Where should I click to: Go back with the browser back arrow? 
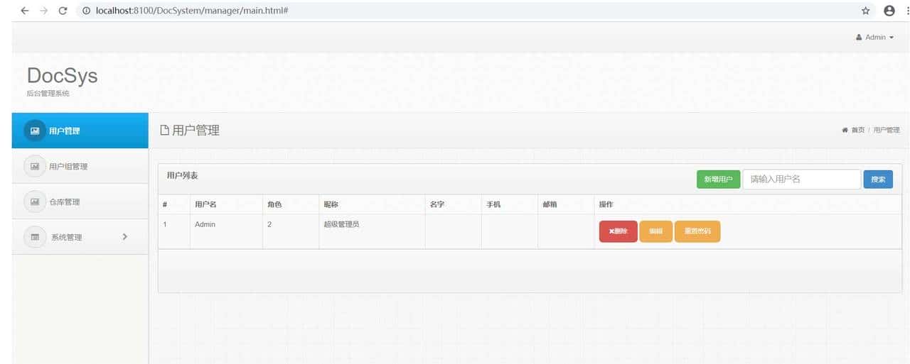click(x=24, y=11)
